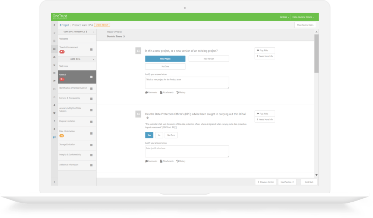Open Identification of Parties Involved list icon
373x218 pixels.
pyautogui.click(x=91, y=89)
